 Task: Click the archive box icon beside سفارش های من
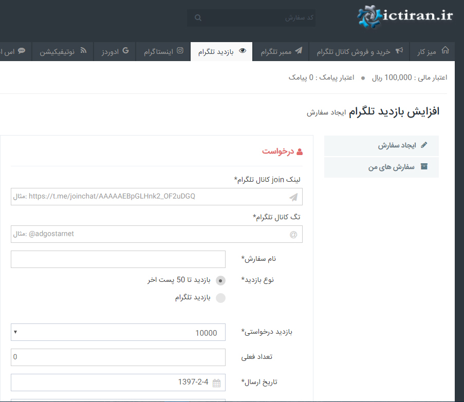click(424, 166)
